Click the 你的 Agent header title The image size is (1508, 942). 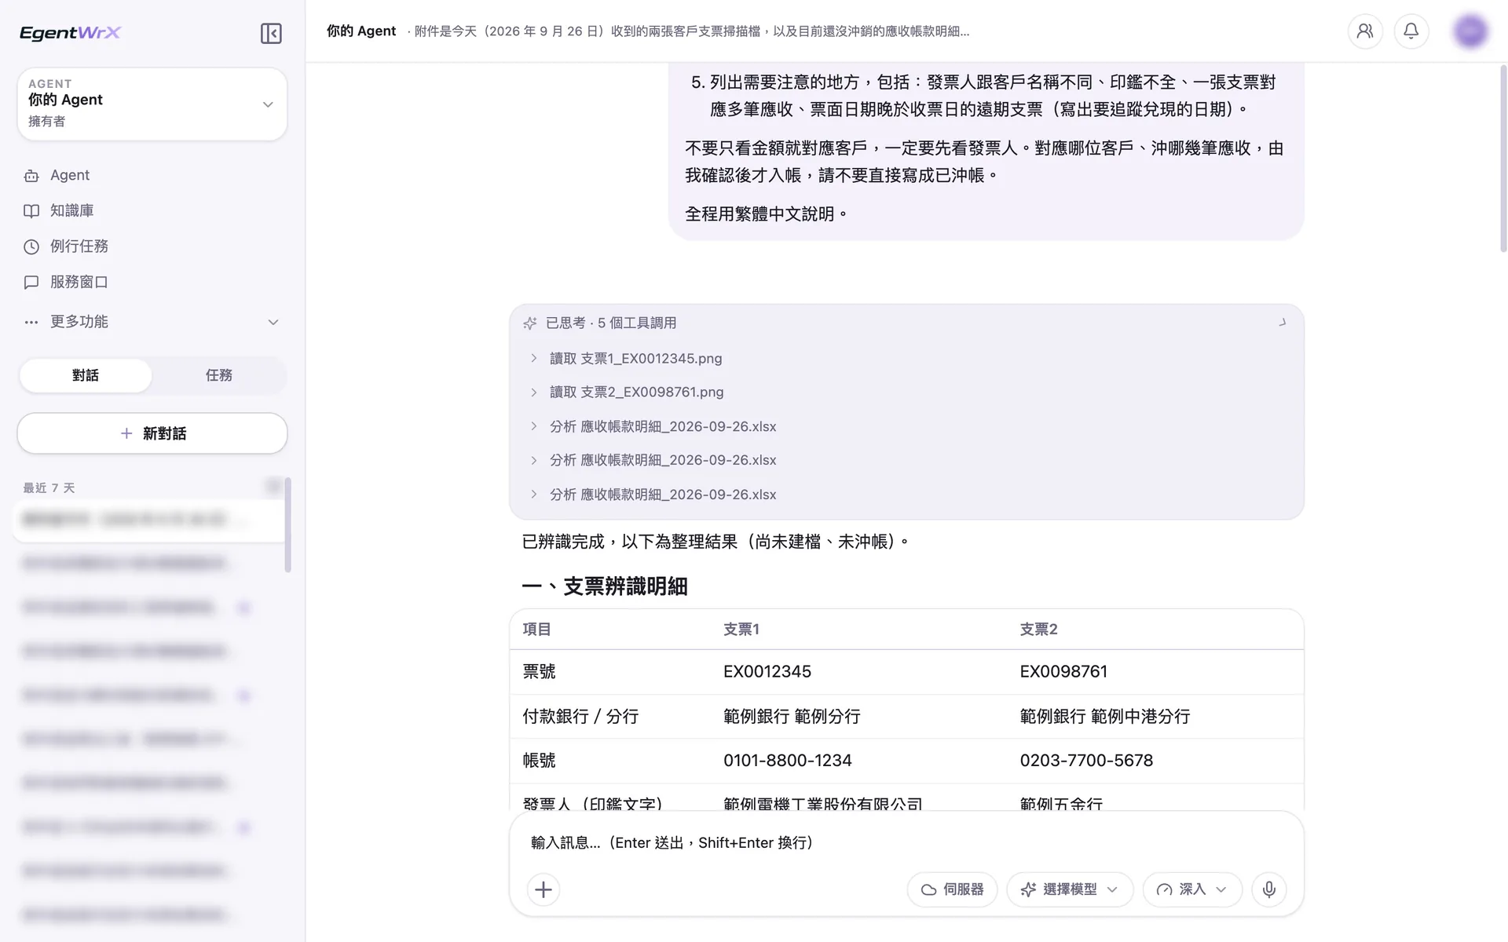361,31
